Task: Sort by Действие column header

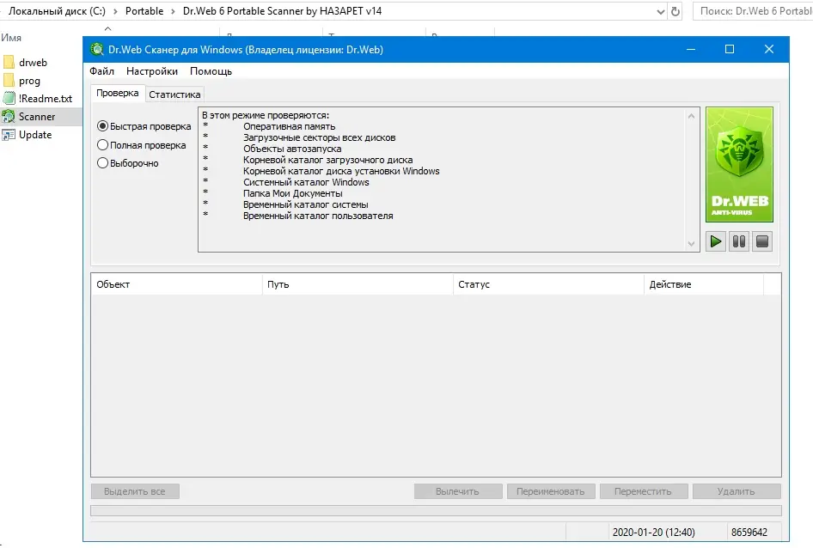Action: [x=704, y=284]
